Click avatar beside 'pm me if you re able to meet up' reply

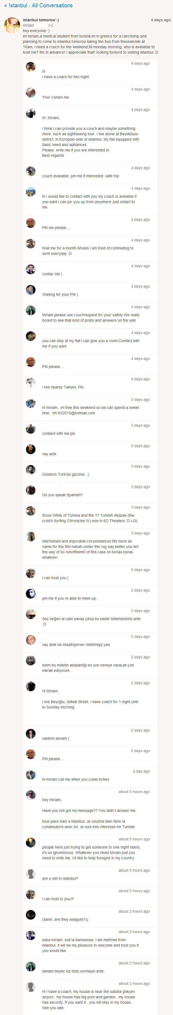[x=31, y=594]
